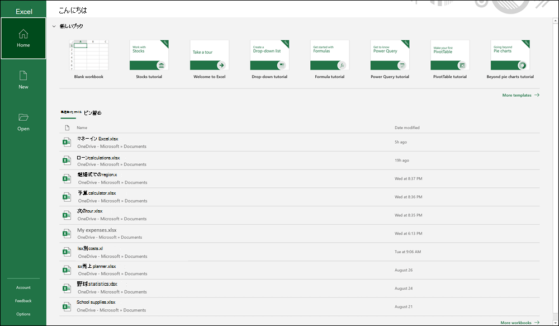559x326 pixels.
Task: Switch to the ピン留め tab
Action: pos(93,113)
